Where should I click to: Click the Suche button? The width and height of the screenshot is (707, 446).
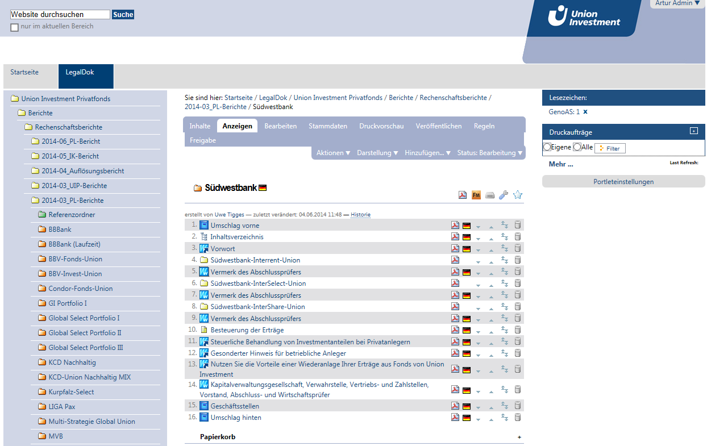[x=123, y=15]
